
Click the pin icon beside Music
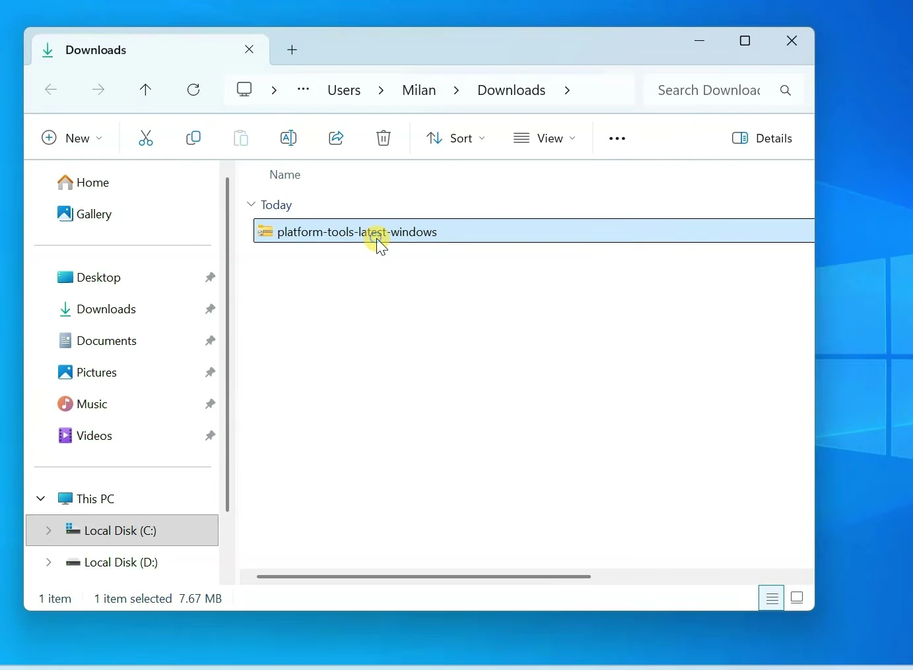[210, 404]
